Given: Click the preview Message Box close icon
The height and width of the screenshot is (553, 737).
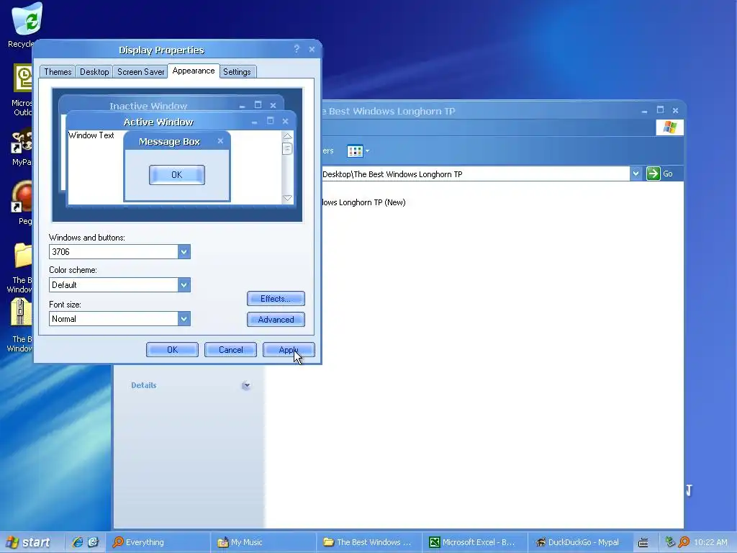Looking at the screenshot, I should pos(220,140).
